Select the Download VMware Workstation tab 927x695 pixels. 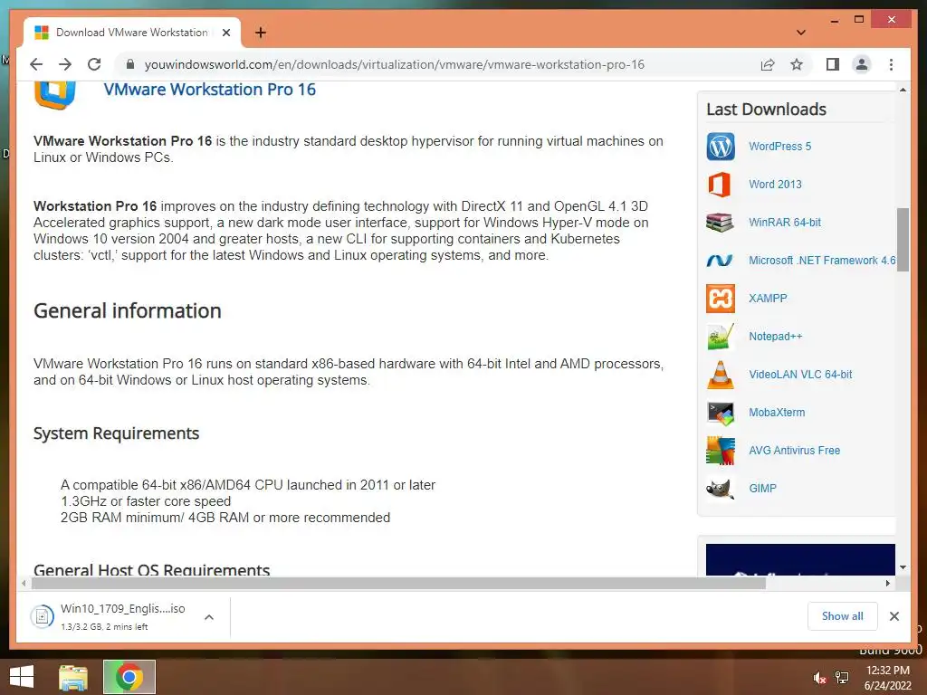132,33
